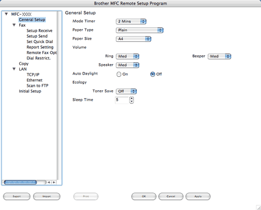Open the Ring volume dropdown
The width and height of the screenshot is (261, 210).
coord(128,56)
